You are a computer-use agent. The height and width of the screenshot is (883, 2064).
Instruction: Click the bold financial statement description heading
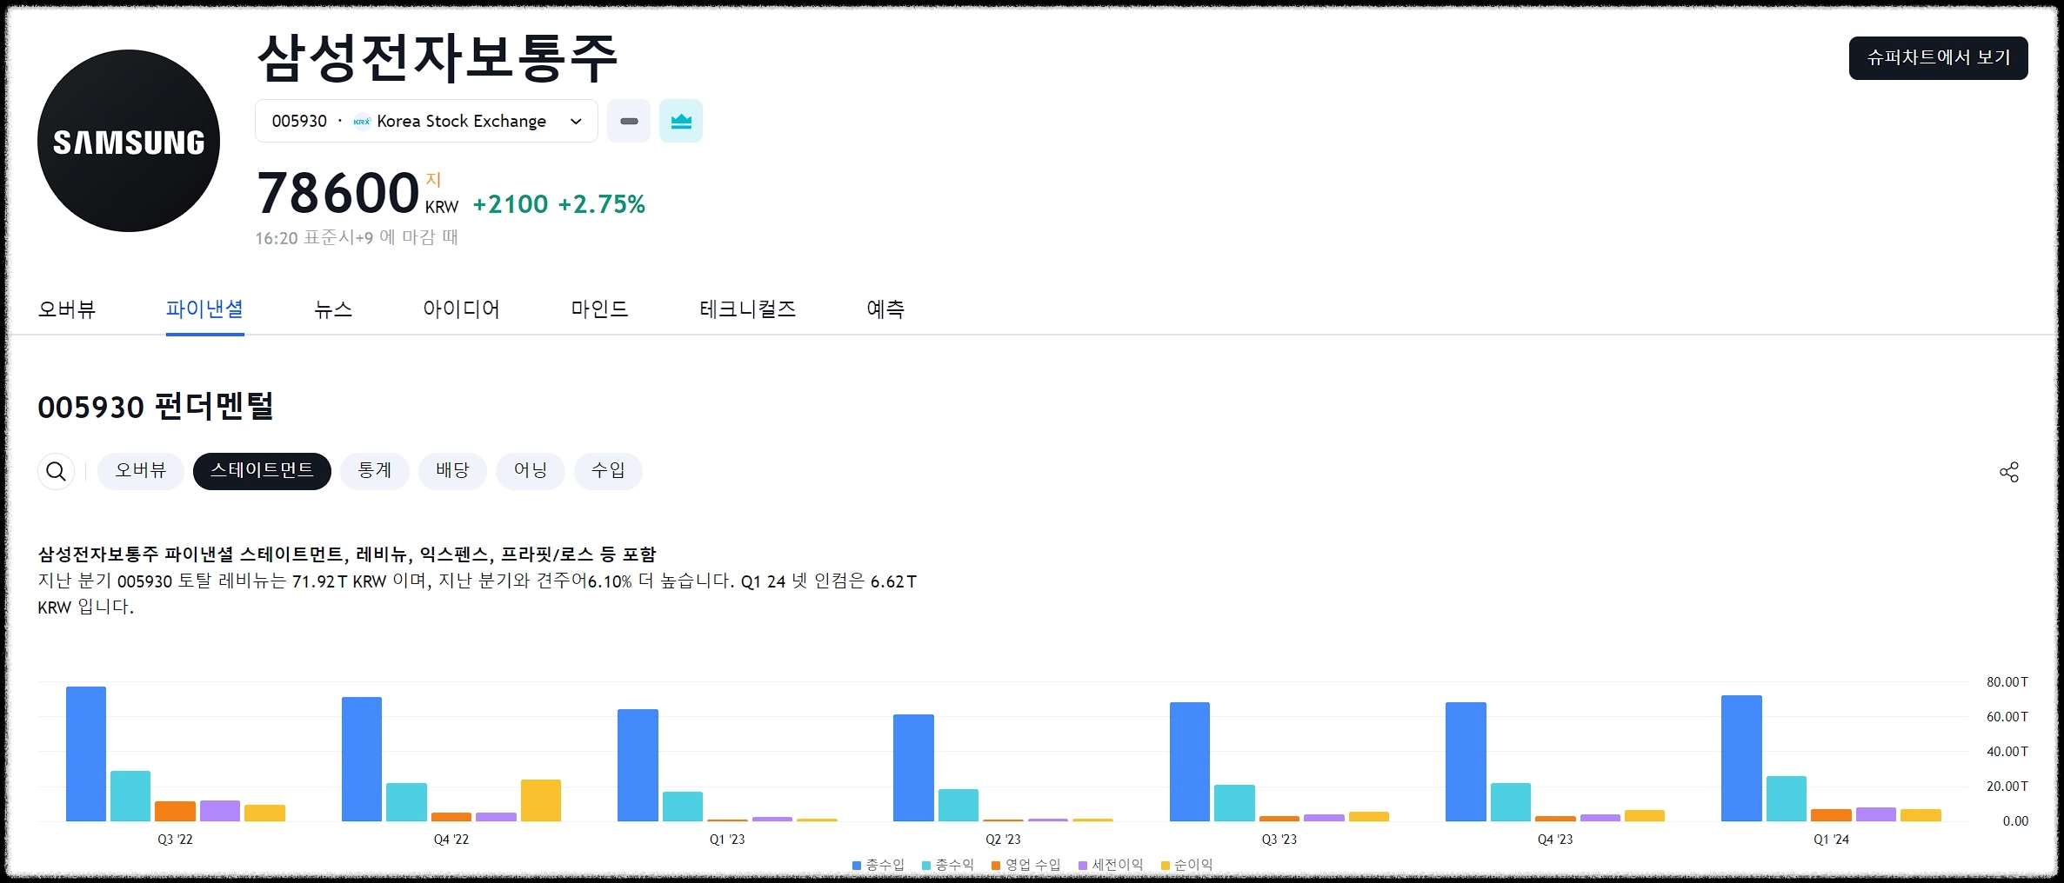click(347, 554)
